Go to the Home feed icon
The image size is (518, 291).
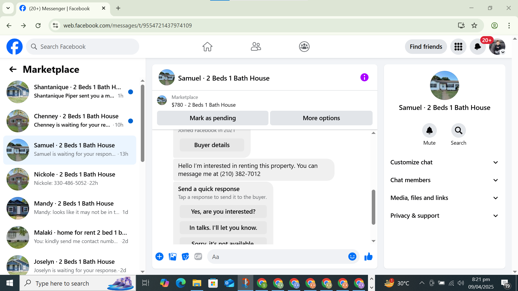tap(207, 47)
